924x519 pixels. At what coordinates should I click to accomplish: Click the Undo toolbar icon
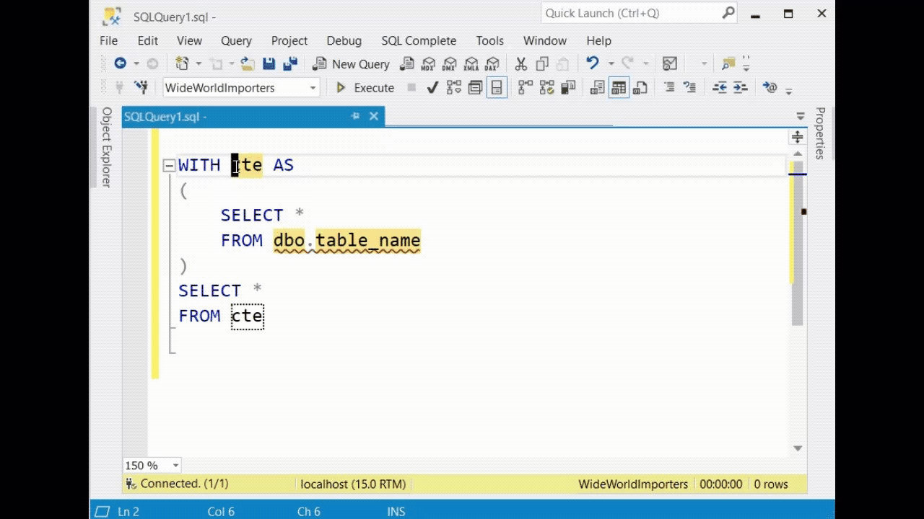coord(591,63)
